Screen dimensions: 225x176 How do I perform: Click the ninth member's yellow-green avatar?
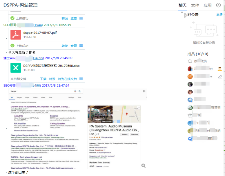click(x=190, y=131)
